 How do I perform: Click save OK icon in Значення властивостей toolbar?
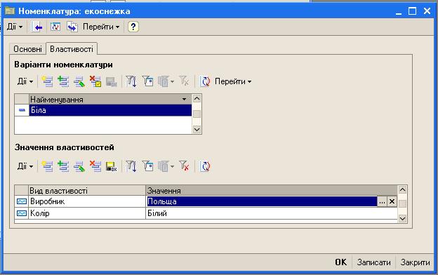pyautogui.click(x=112, y=166)
